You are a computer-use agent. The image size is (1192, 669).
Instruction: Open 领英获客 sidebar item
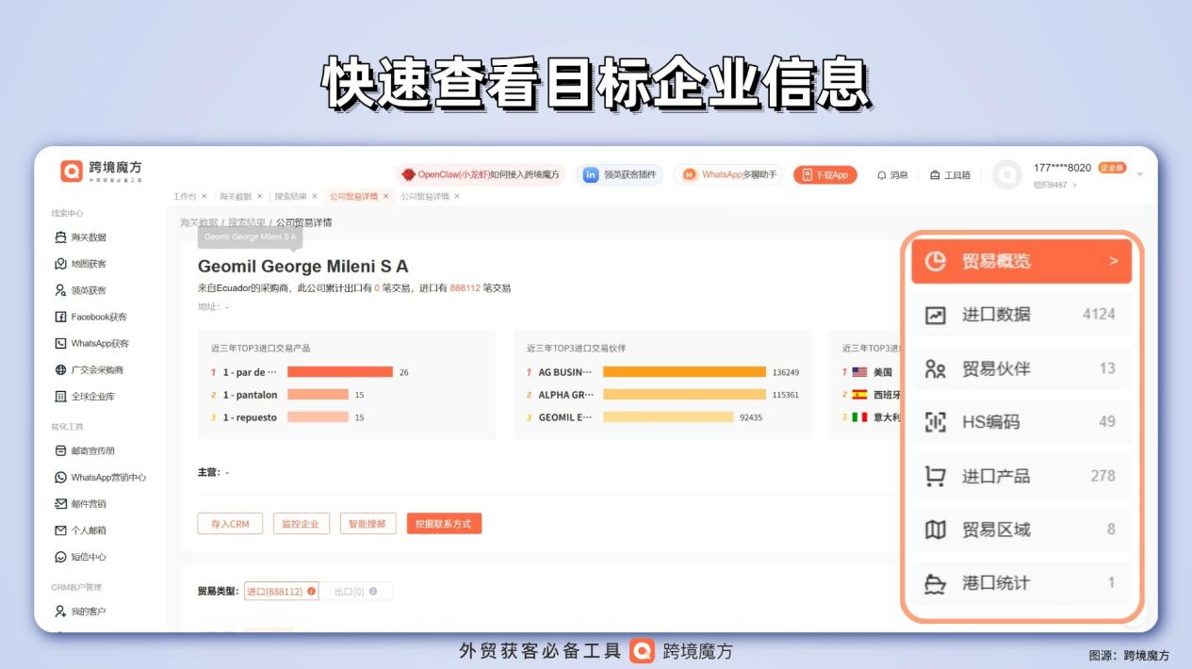(81, 290)
